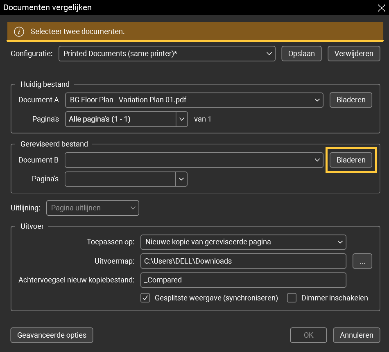Click the Verwijderen button

[x=354, y=54]
